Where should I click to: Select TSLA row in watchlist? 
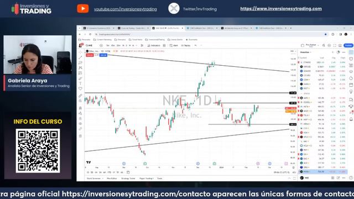(323, 116)
